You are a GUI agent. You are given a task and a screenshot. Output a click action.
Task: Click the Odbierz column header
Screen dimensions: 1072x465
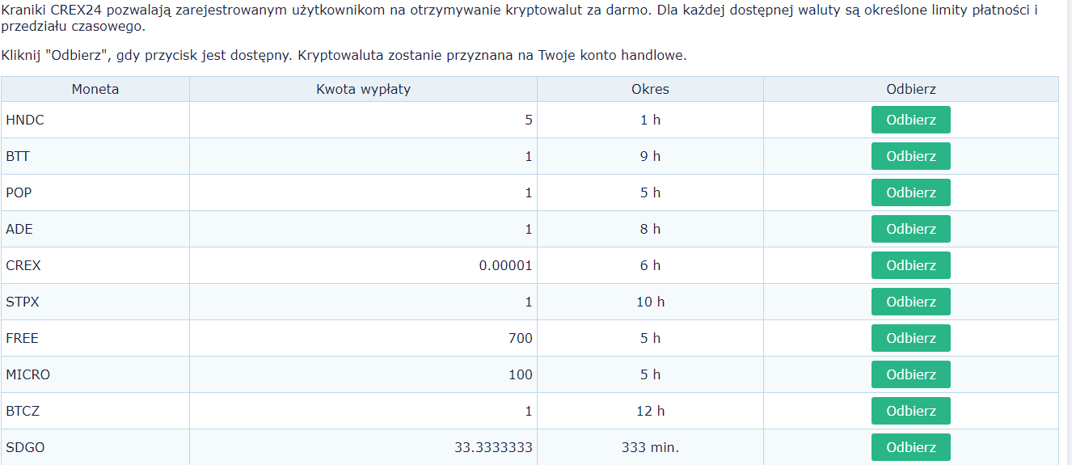910,89
